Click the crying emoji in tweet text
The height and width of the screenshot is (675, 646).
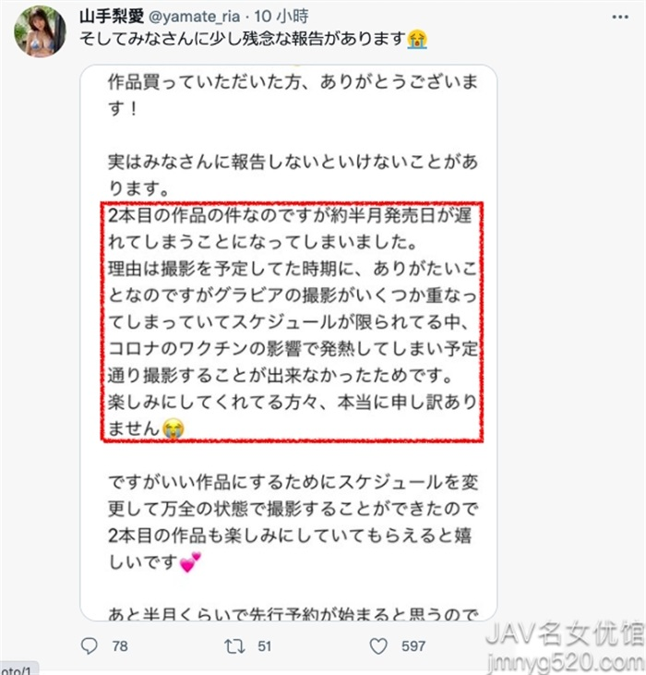pos(417,39)
